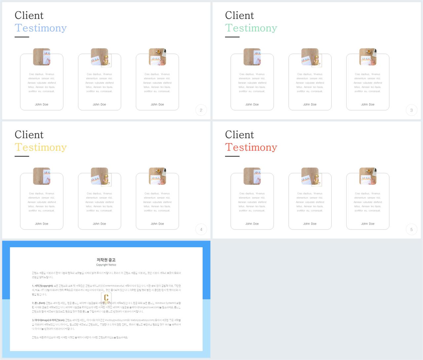
Task: Click the 'Copyright Notice' subtitle
Action: pos(106,265)
